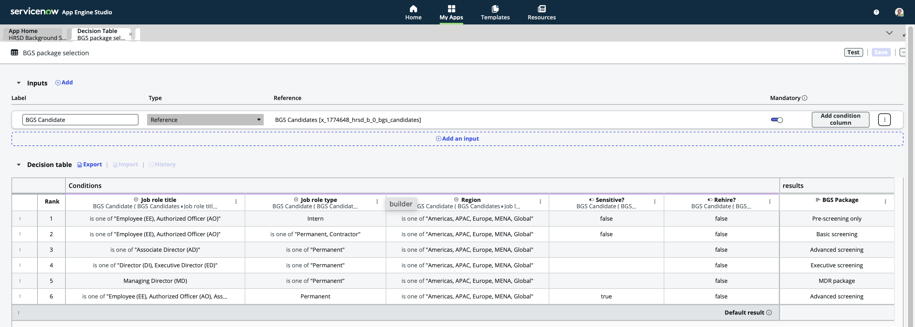The image size is (915, 327).
Task: Click the History link
Action: (162, 164)
